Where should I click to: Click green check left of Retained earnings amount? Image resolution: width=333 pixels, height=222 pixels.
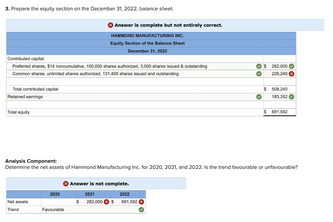(x=259, y=97)
